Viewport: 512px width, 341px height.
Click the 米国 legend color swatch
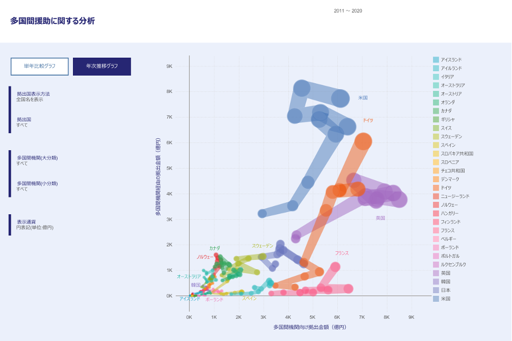(436, 299)
